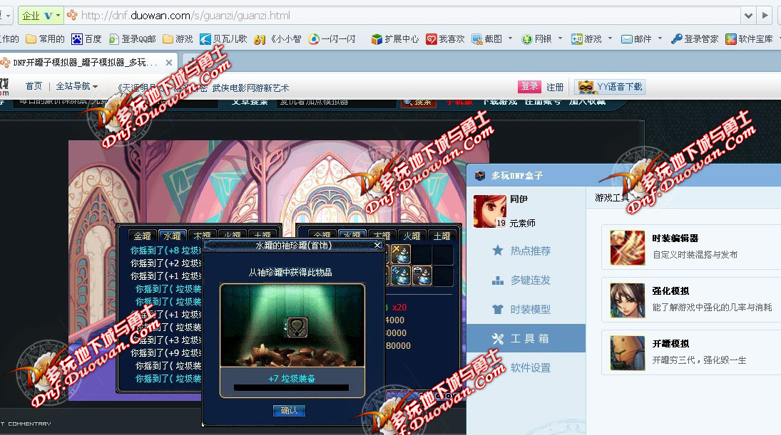Go to 首页 link
This screenshot has height=435, width=781.
(x=34, y=86)
